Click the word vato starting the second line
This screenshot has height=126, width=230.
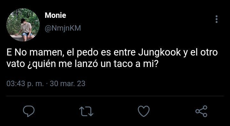pos(16,64)
